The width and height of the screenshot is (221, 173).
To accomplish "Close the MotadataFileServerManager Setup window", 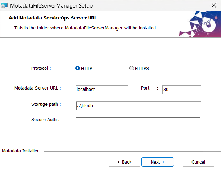I will click(x=214, y=6).
